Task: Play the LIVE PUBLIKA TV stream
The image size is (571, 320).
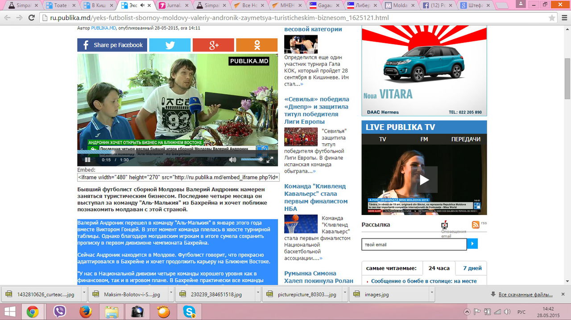Action: (x=424, y=180)
